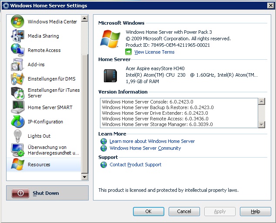Click the settings gear icon in title bar
The image size is (276, 223).
coord(6,6)
